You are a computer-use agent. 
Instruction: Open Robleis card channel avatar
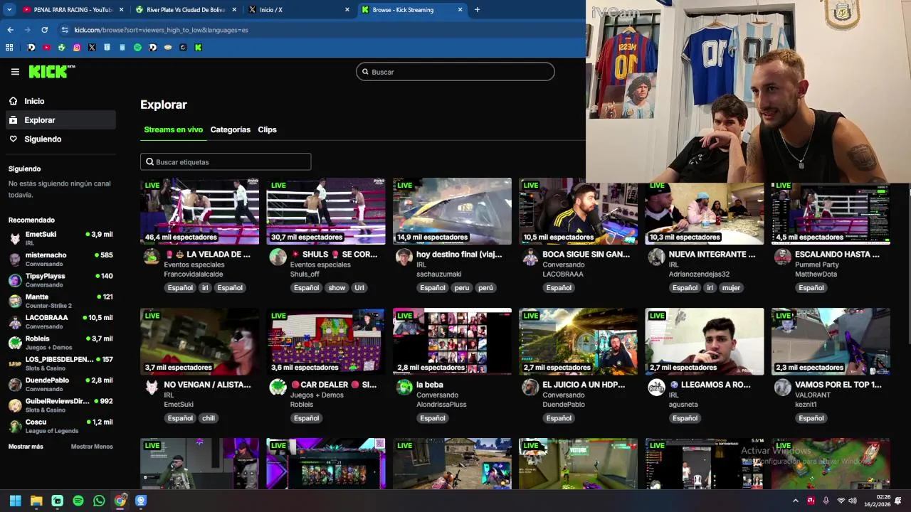click(x=278, y=387)
